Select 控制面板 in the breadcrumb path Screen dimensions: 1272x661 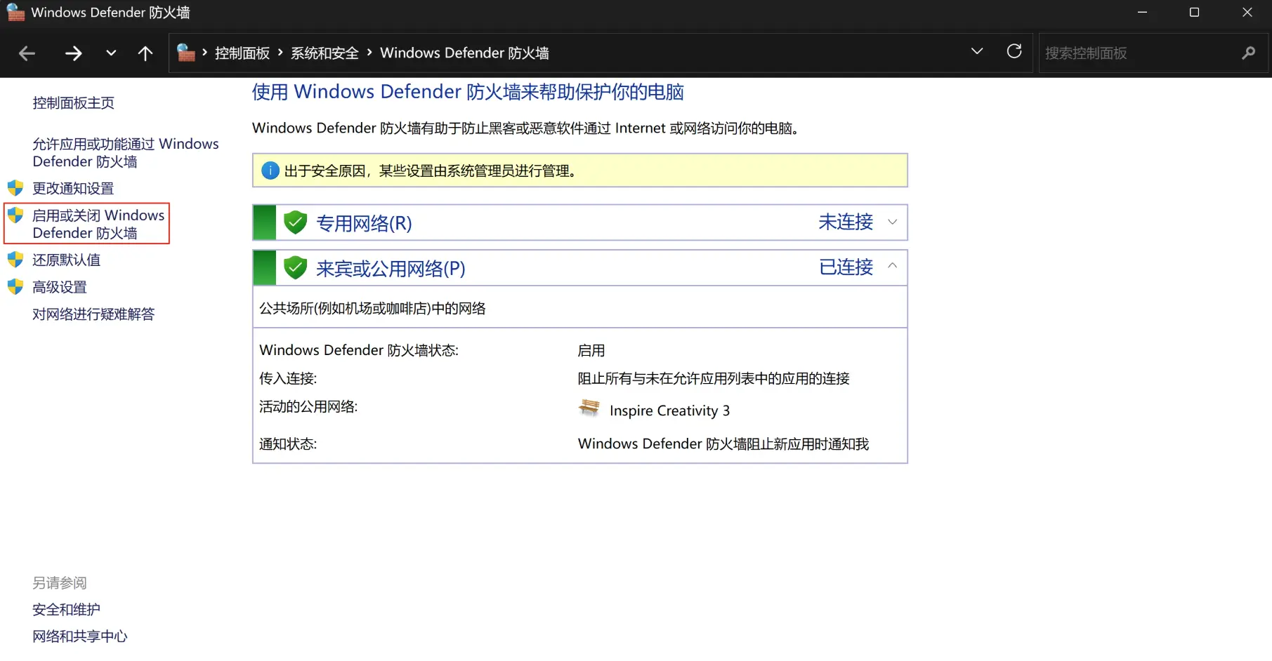(242, 53)
